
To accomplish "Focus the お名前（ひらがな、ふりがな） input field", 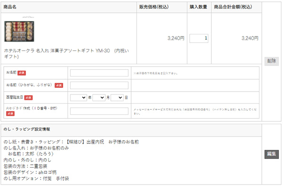I will (x=99, y=85).
